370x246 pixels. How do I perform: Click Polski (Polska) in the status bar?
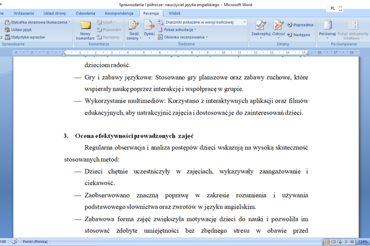35,241
